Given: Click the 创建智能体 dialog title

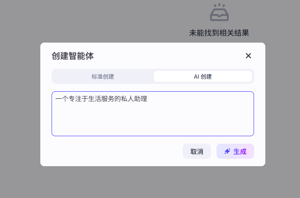Looking at the screenshot, I should 73,56.
